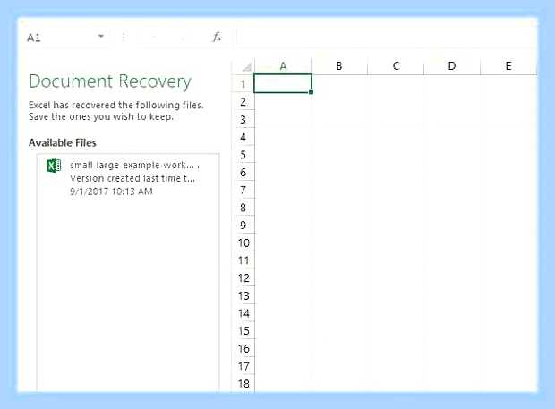Click the Available Files label
The width and height of the screenshot is (555, 409).
point(63,143)
